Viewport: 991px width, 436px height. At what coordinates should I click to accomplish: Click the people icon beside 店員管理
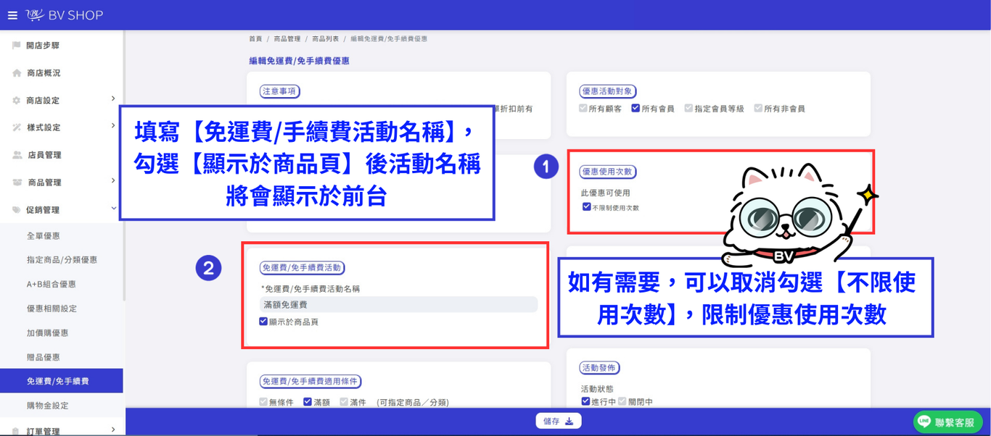coord(17,155)
